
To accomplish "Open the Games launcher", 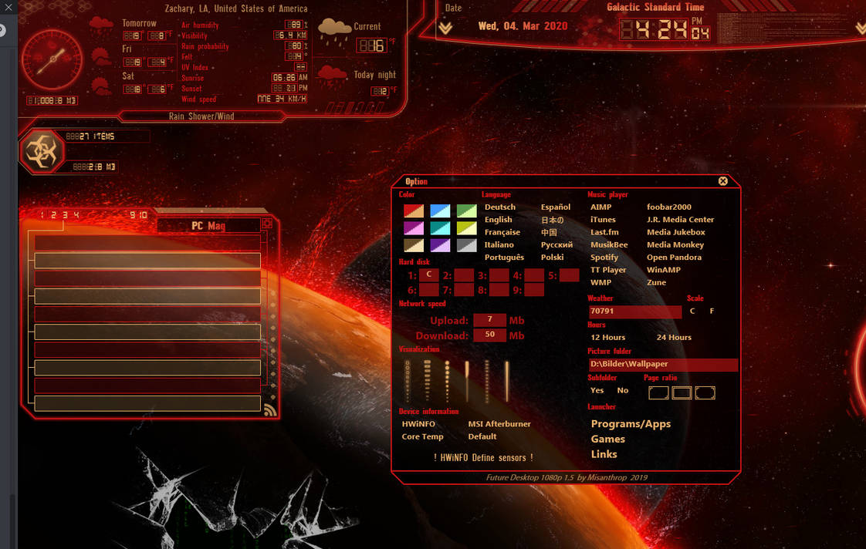I will pyautogui.click(x=607, y=439).
